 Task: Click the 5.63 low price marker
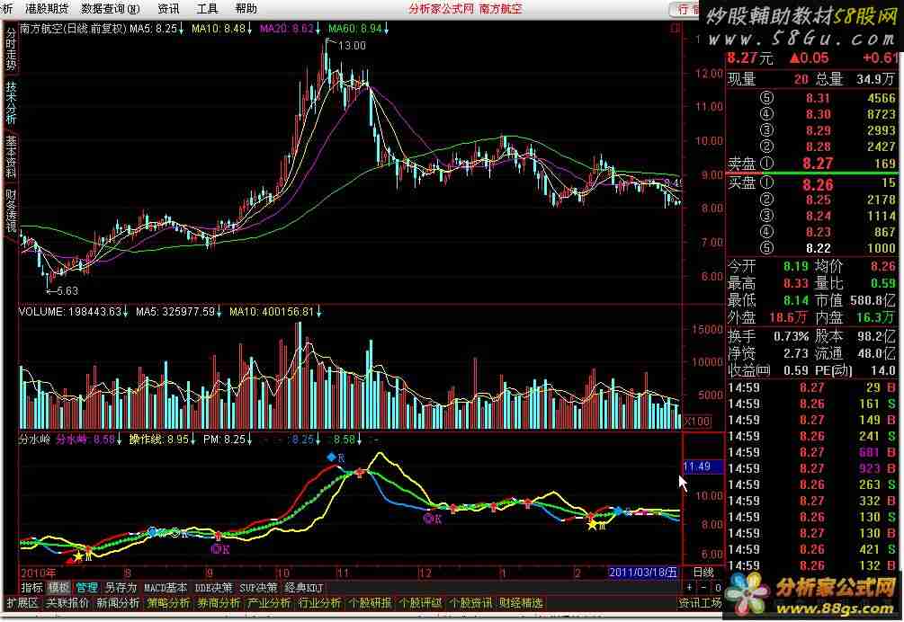coord(67,291)
